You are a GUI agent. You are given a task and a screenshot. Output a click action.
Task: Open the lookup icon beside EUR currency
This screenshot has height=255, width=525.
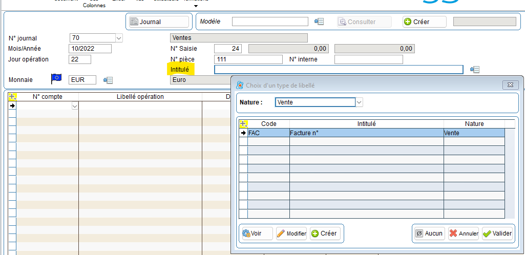click(108, 80)
